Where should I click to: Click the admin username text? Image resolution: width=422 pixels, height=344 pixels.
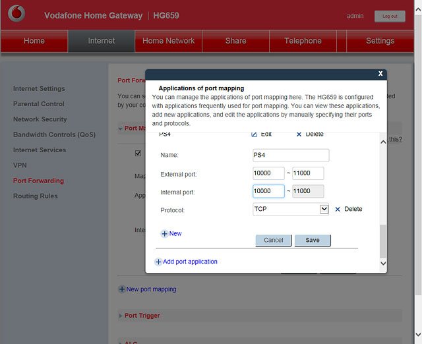pyautogui.click(x=355, y=16)
